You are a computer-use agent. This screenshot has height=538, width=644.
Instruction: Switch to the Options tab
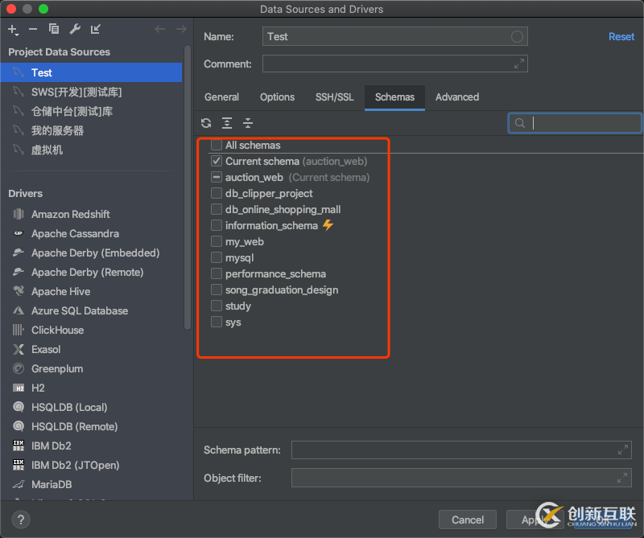[277, 97]
